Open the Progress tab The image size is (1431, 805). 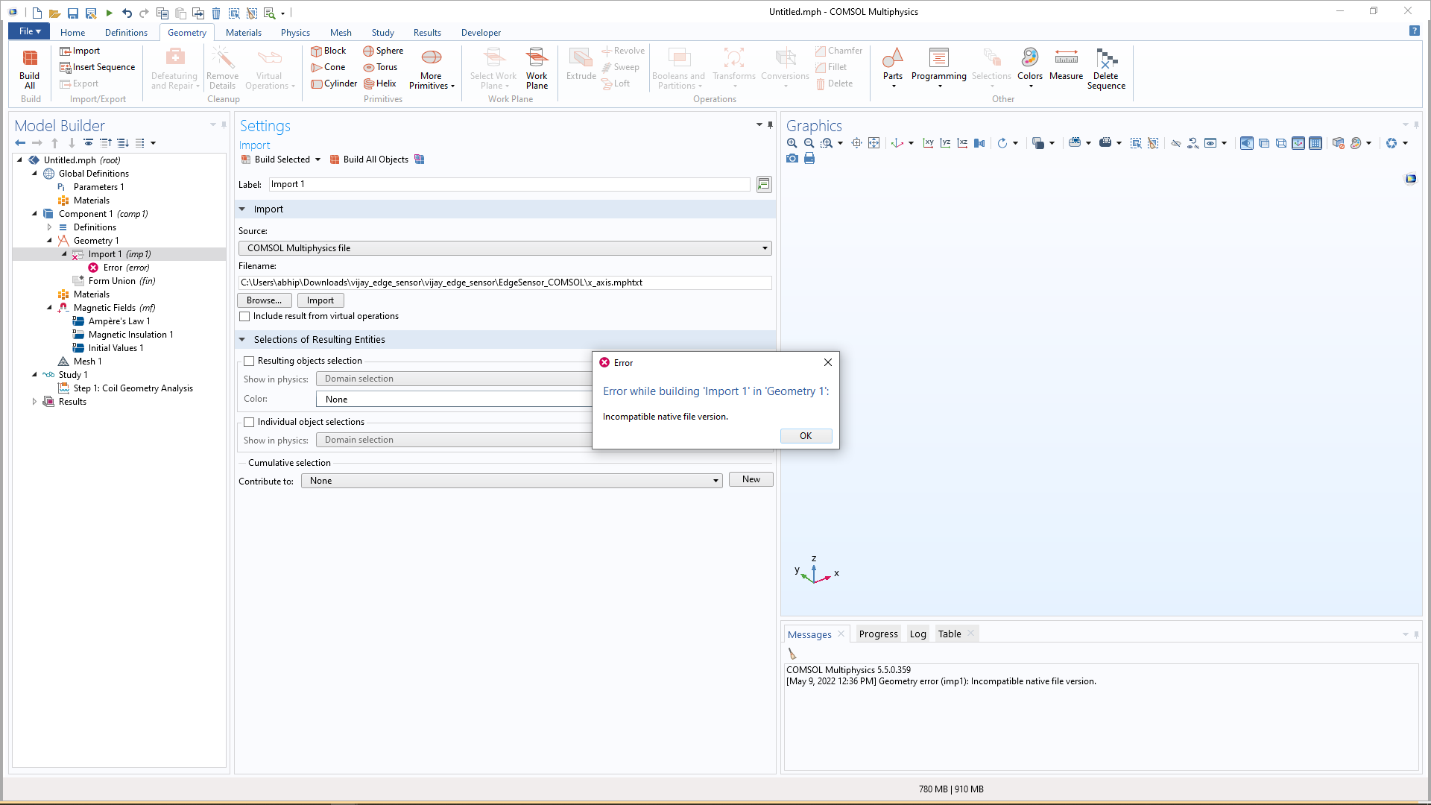point(878,634)
